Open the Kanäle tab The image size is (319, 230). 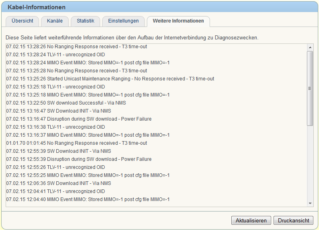pyautogui.click(x=55, y=21)
